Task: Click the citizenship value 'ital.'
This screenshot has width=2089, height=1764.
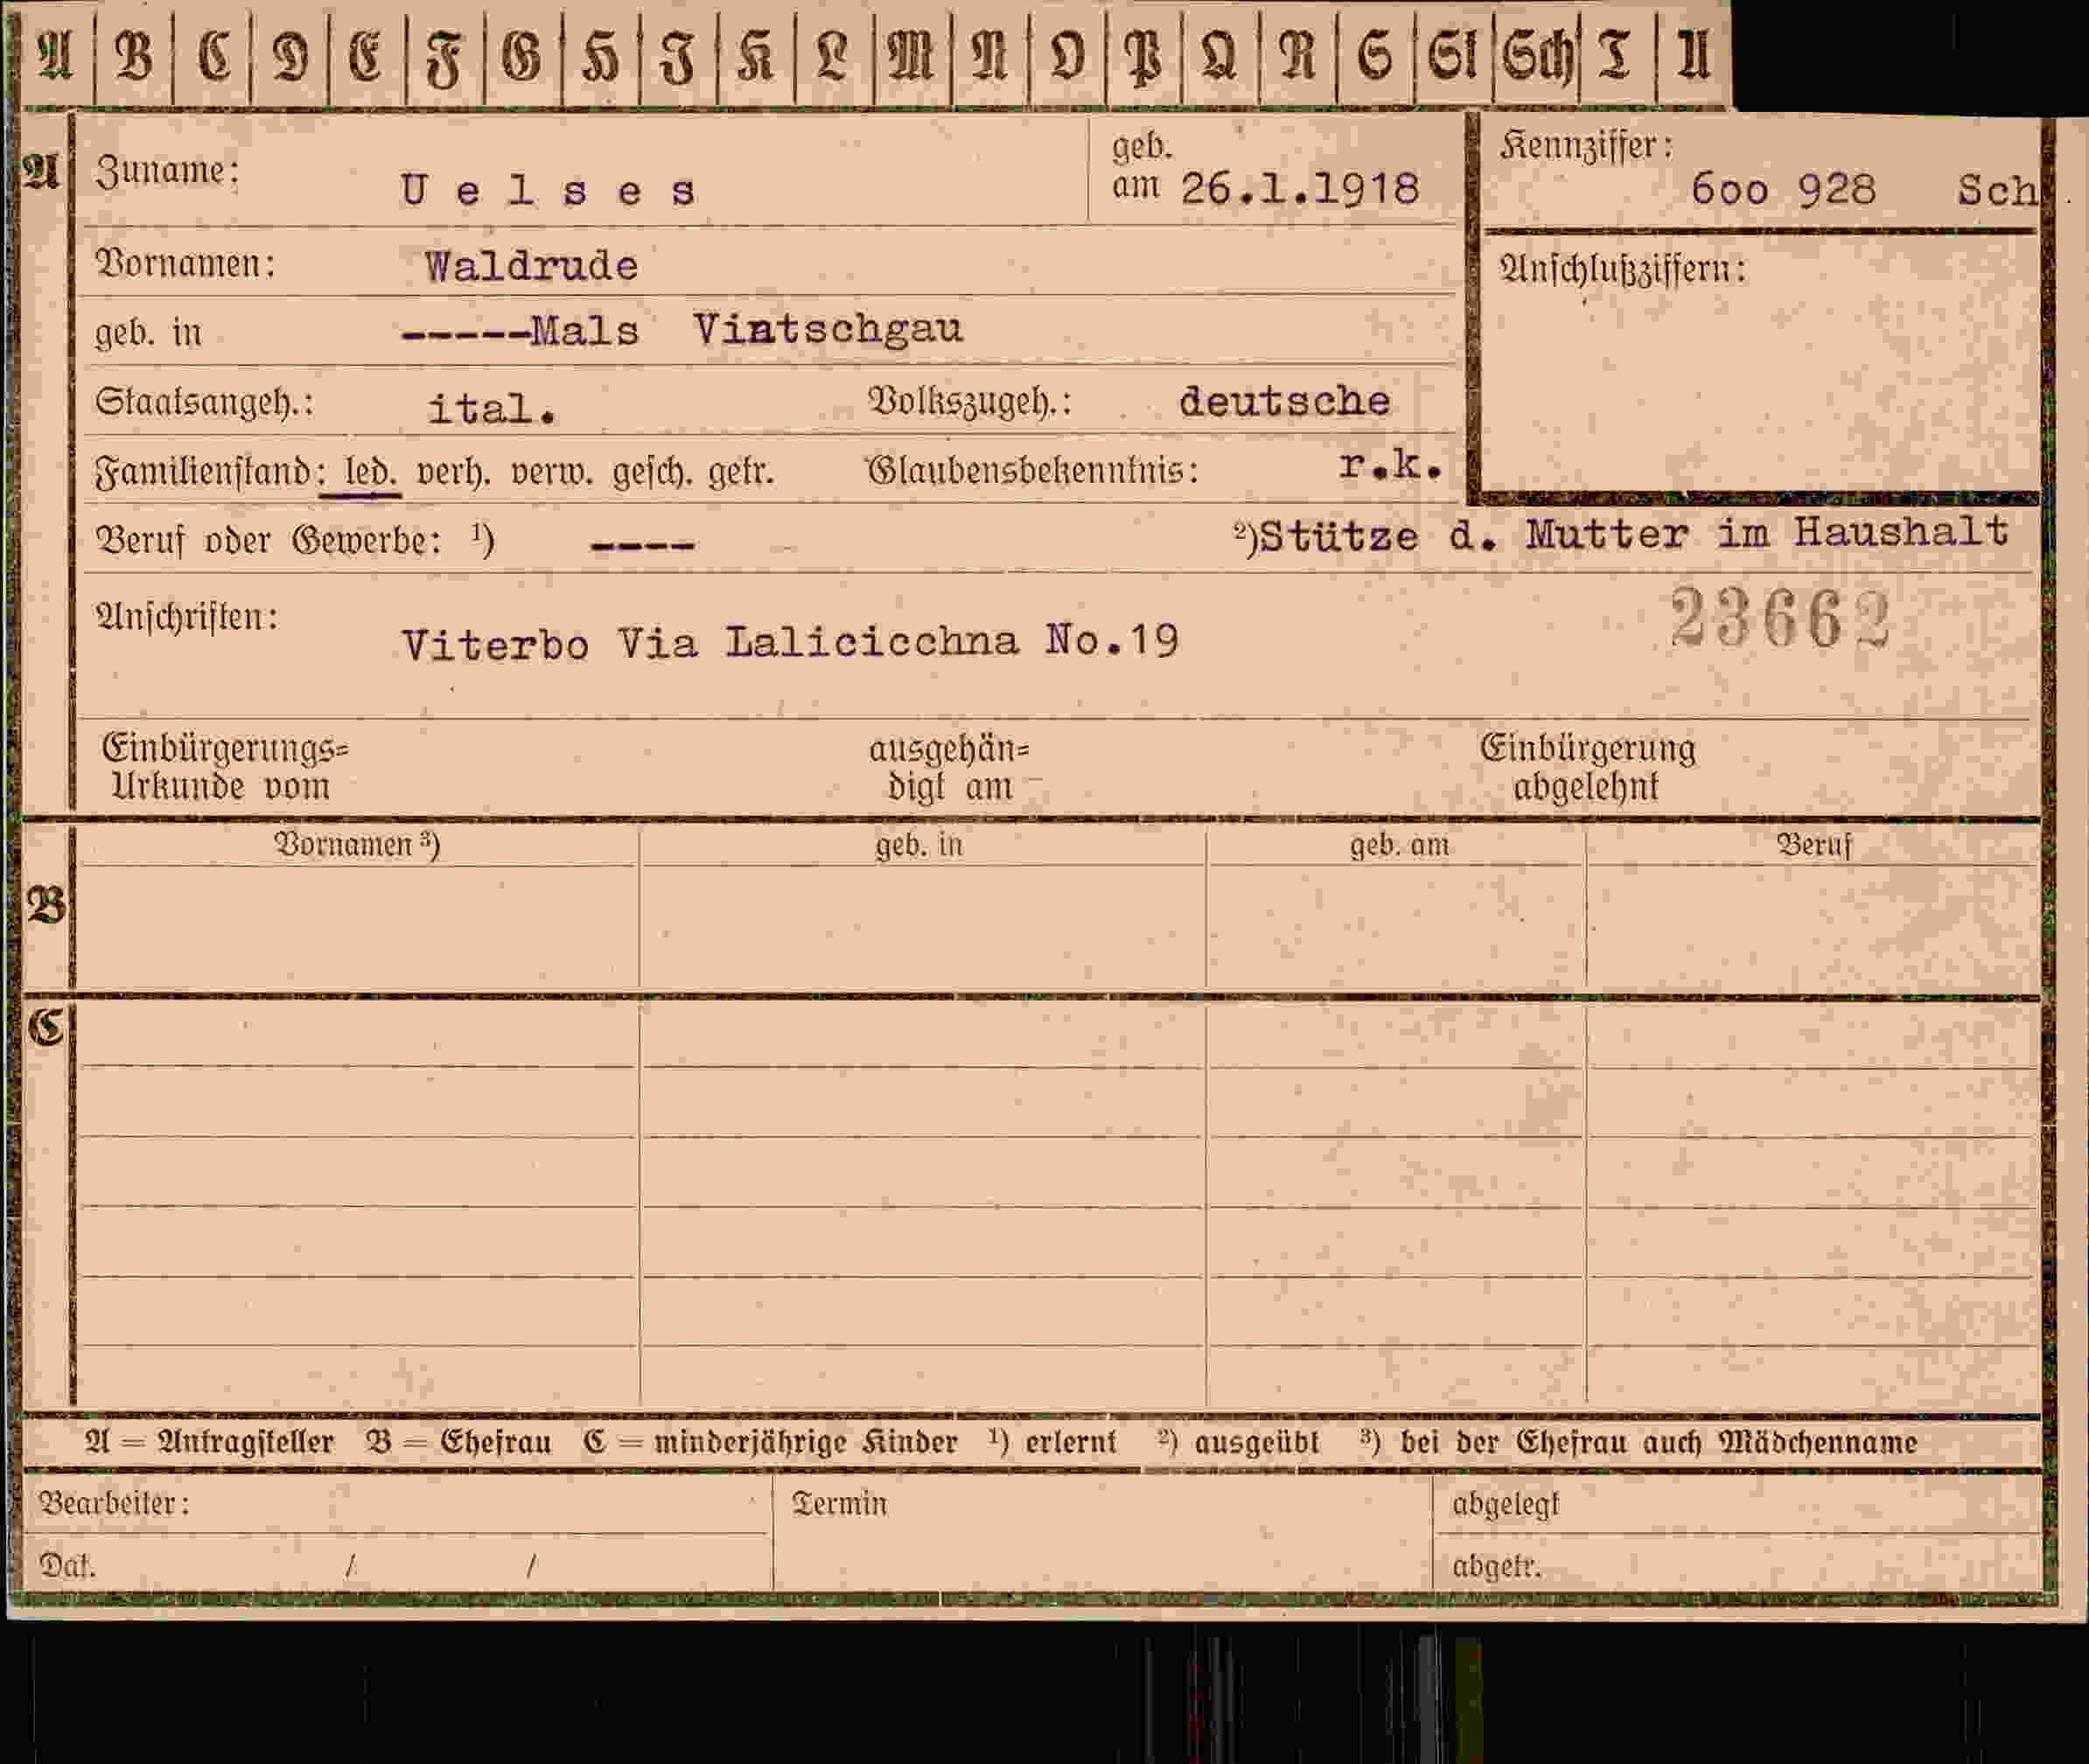Action: pyautogui.click(x=491, y=408)
